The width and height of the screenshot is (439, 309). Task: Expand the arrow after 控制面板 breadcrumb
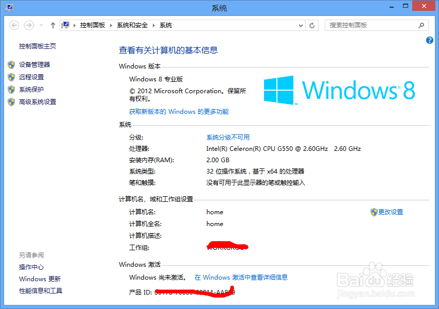tap(111, 26)
